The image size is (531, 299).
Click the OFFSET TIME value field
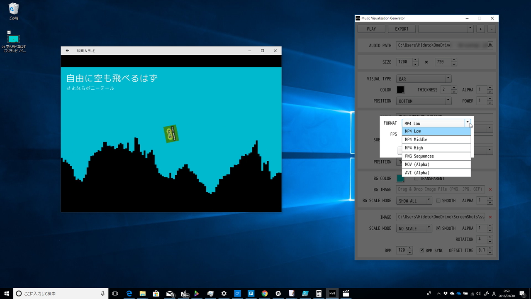(x=482, y=250)
